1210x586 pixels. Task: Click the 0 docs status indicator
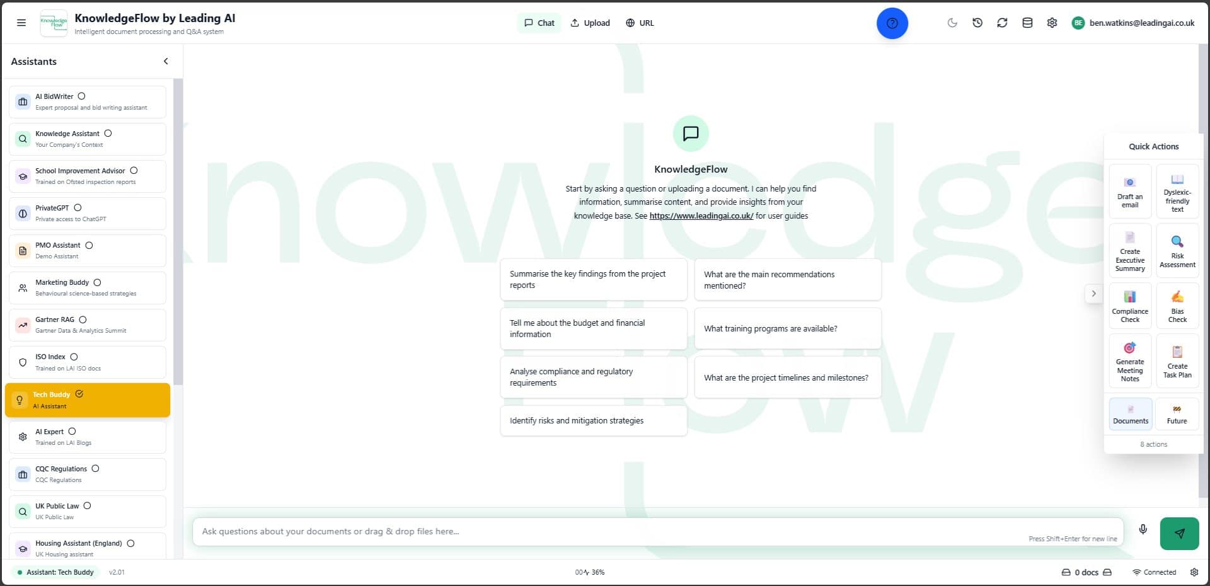pos(1086,572)
